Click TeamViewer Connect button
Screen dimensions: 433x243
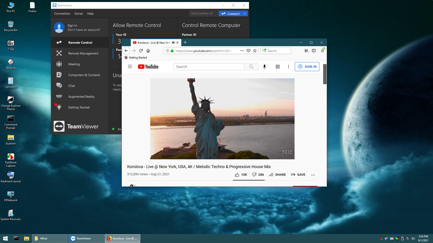(x=230, y=13)
